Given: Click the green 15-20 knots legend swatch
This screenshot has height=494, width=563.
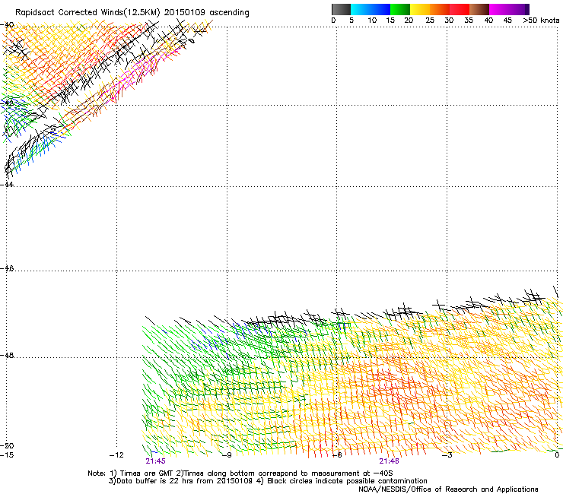Looking at the screenshot, I should 400,9.
